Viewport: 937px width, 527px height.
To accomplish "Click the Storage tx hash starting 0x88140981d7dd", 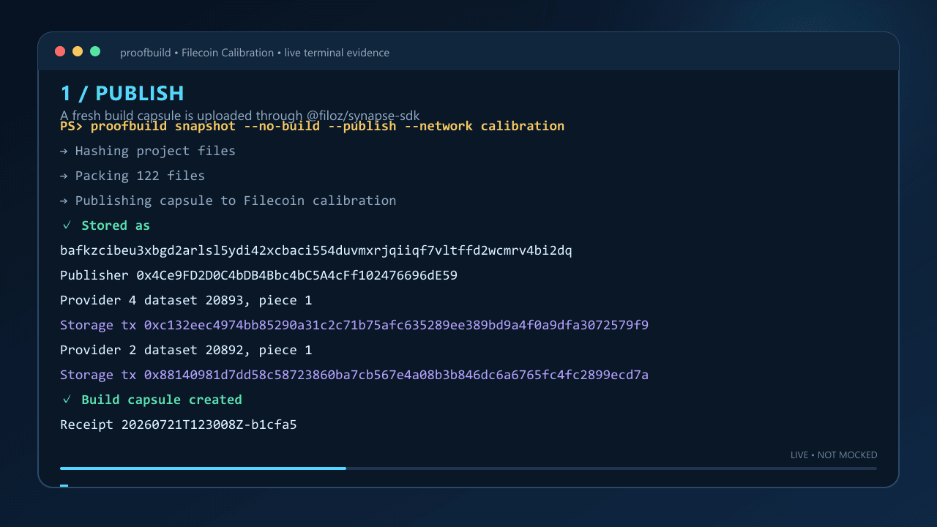I will tap(354, 375).
